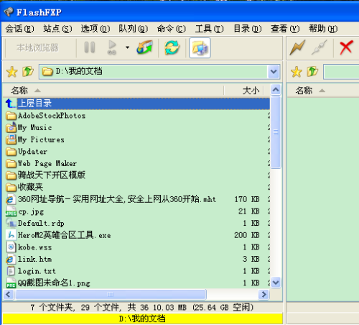This screenshot has width=359, height=325.
Task: Sort by 大小 size column header
Action: tap(244, 91)
